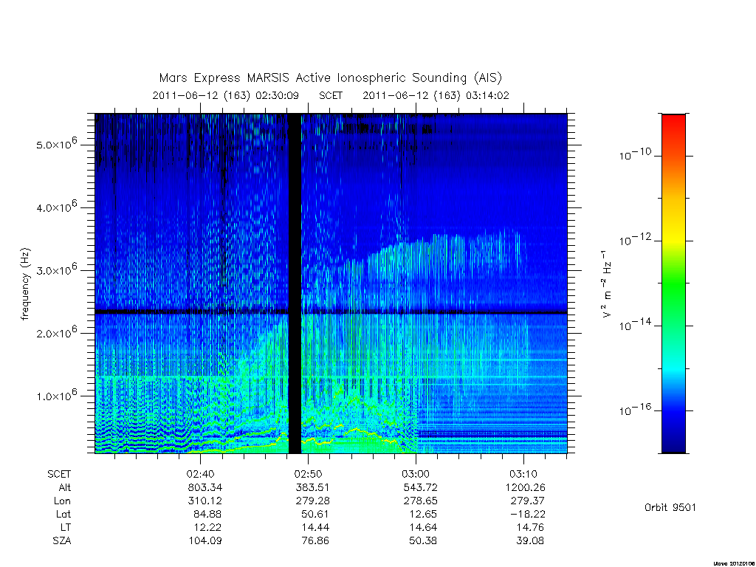This screenshot has height=567, width=756.
Task: Click the 02:40 time tick label
Action: 200,475
